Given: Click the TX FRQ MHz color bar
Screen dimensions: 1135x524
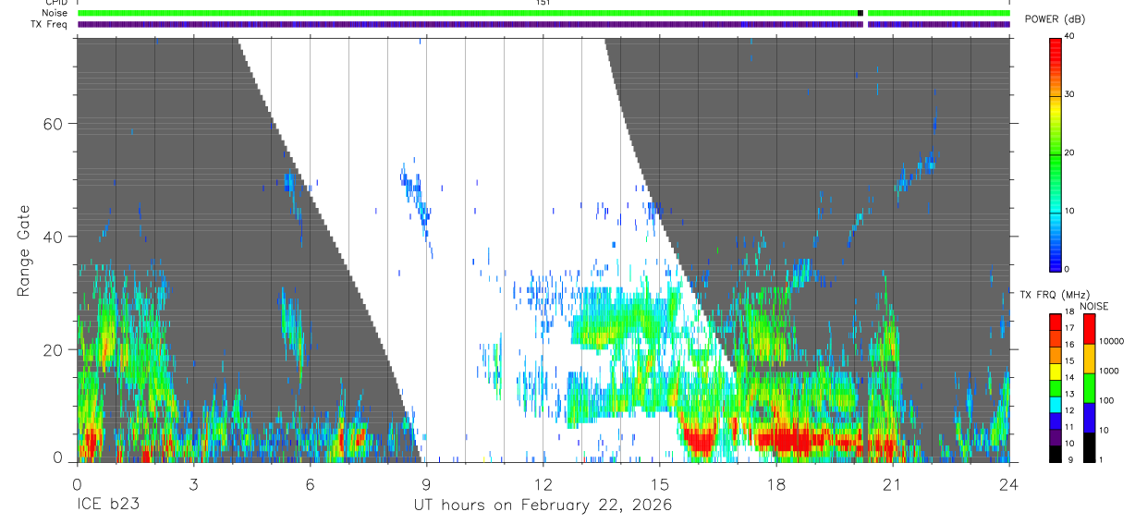Looking at the screenshot, I should 1056,388.
